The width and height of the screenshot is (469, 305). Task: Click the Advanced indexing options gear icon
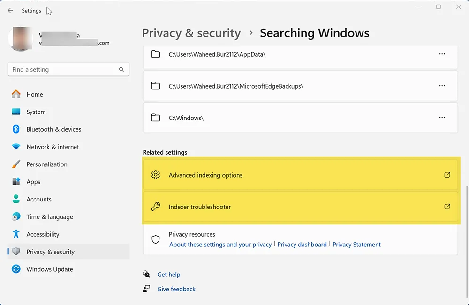point(155,174)
